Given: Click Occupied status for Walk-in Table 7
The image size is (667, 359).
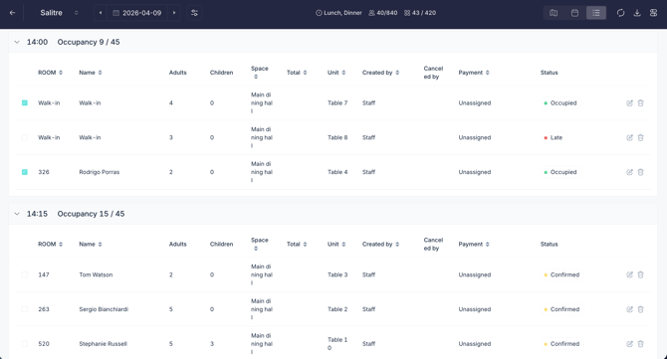Looking at the screenshot, I should 560,102.
